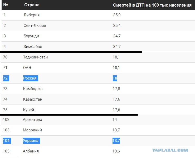Select the Камбоджа country cell
Image resolution: width=195 pixels, height=158 pixels.
[x=33, y=89]
